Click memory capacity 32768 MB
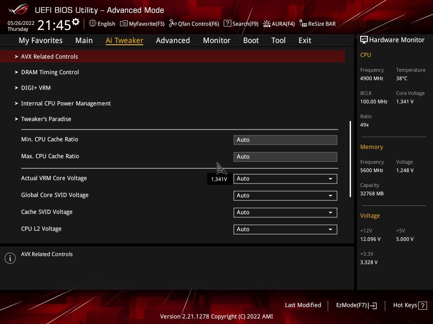Viewport: 433px width, 324px height. click(x=372, y=194)
